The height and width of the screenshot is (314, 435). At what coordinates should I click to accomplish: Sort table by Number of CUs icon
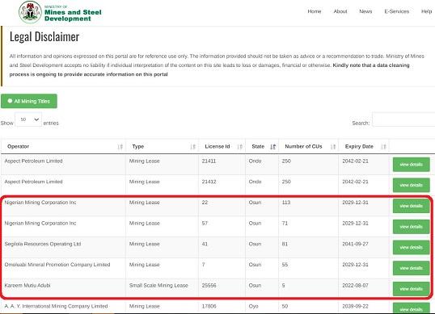(x=333, y=147)
